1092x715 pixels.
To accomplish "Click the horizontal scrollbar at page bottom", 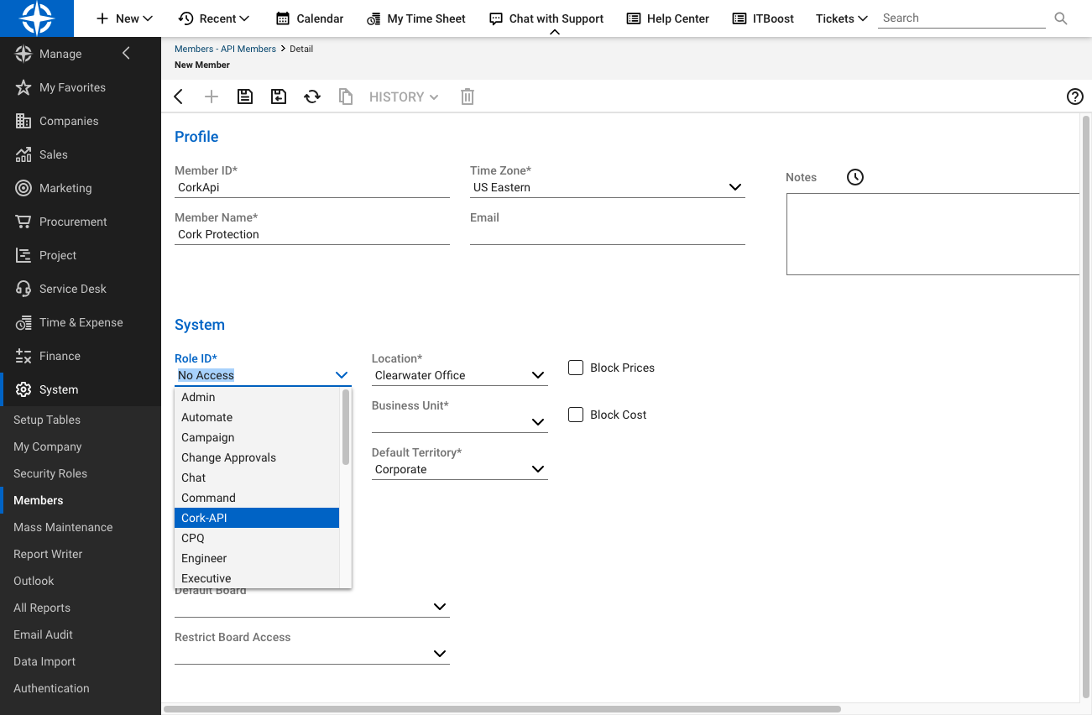I will pyautogui.click(x=502, y=709).
